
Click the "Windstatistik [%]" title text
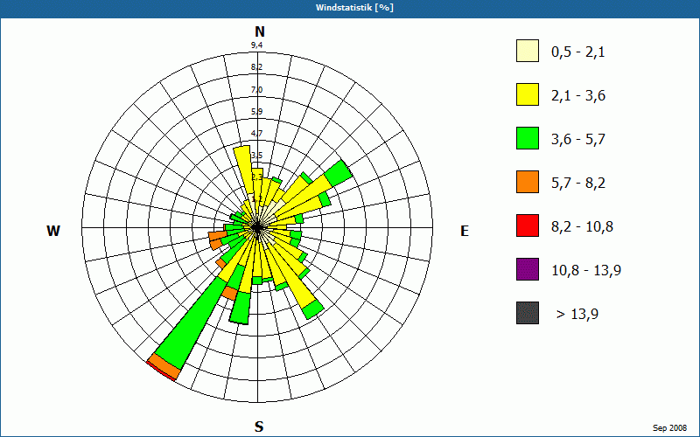354,8
